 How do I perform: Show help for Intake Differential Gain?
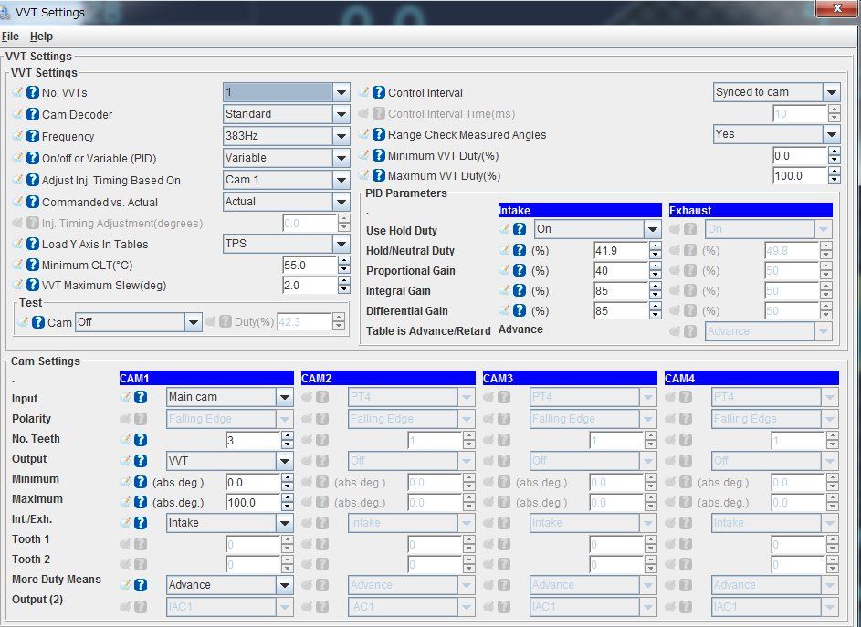click(x=520, y=310)
